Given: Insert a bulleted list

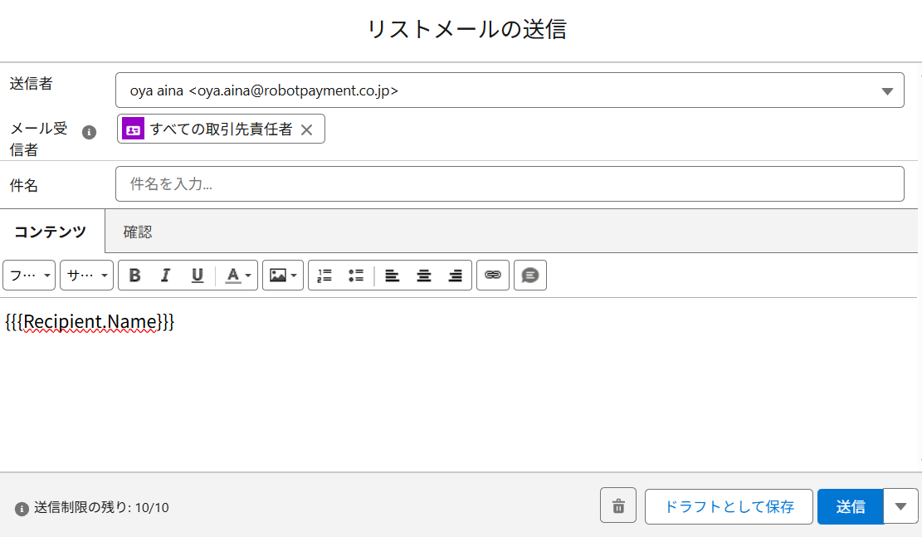Looking at the screenshot, I should coord(356,276).
